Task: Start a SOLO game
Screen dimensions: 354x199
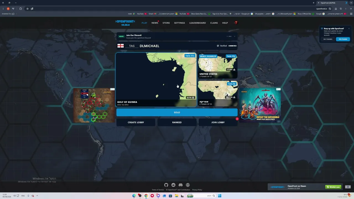Action: click(x=177, y=112)
